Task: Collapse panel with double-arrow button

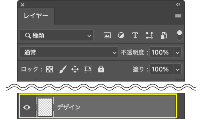Action: coord(178,4)
